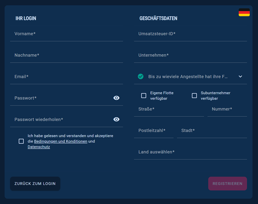
Task: Focus the Vorname input field
Action: [x=66, y=33]
